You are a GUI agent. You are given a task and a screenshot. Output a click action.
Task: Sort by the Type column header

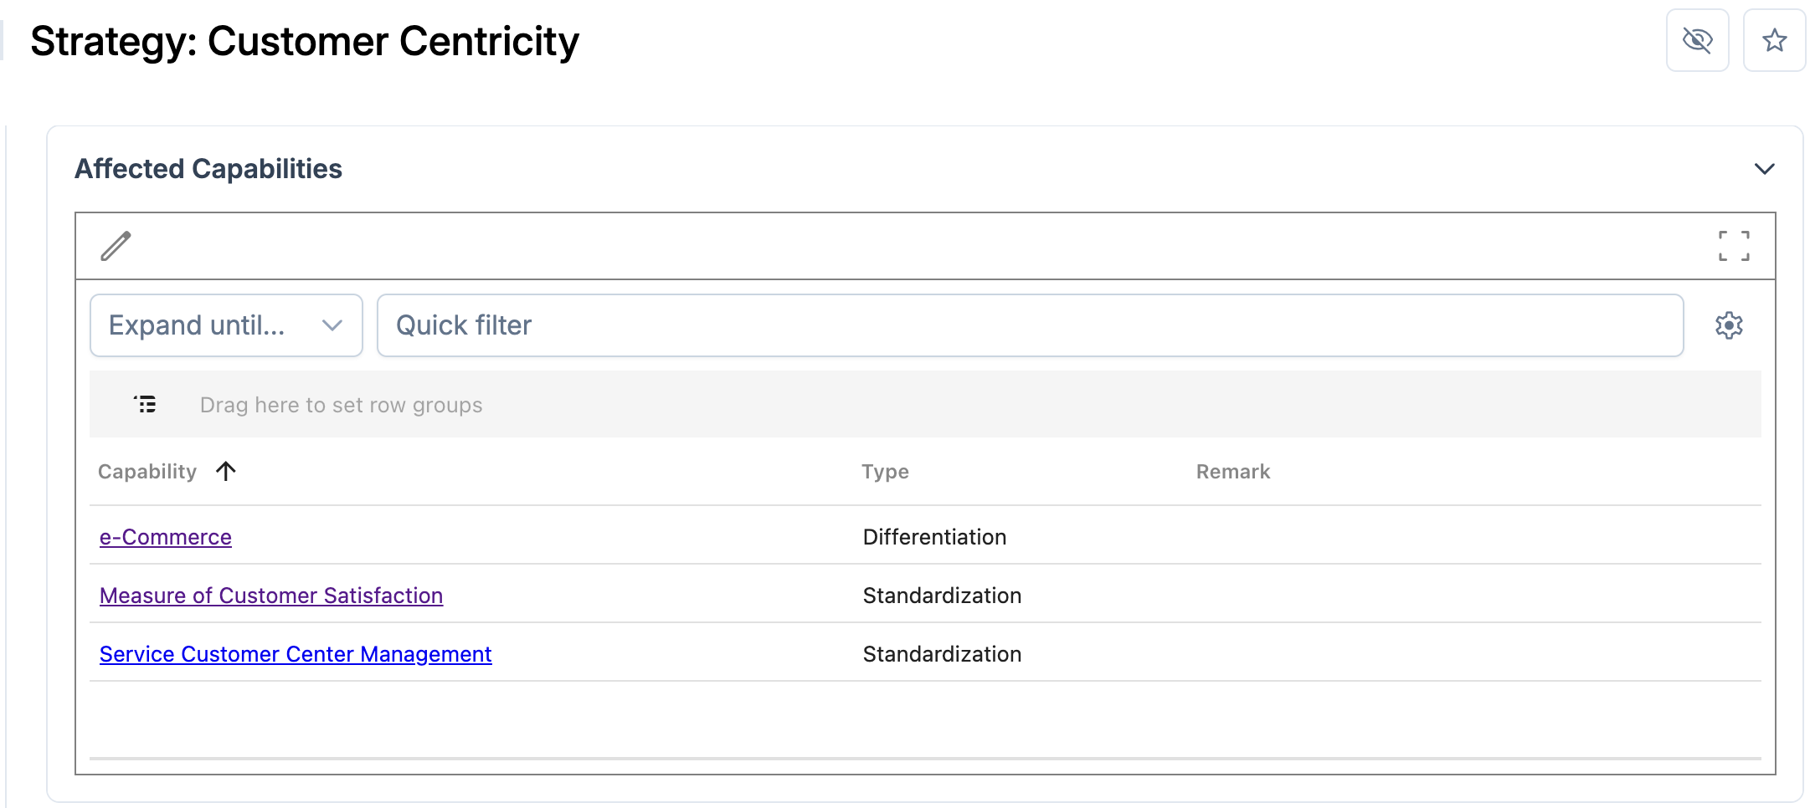(x=885, y=472)
